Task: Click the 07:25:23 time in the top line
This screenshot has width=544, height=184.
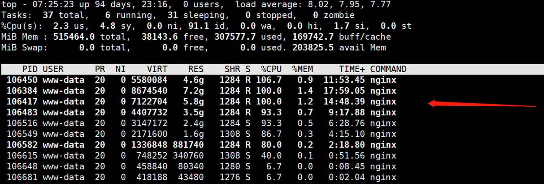Action: 53,4
